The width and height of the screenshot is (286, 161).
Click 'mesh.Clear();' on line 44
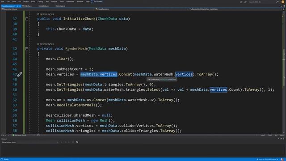(60, 59)
